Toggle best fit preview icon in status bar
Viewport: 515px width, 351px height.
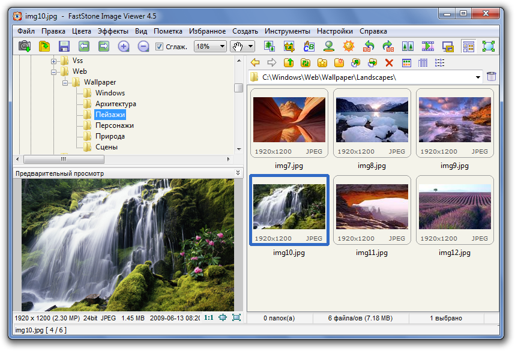223,317
